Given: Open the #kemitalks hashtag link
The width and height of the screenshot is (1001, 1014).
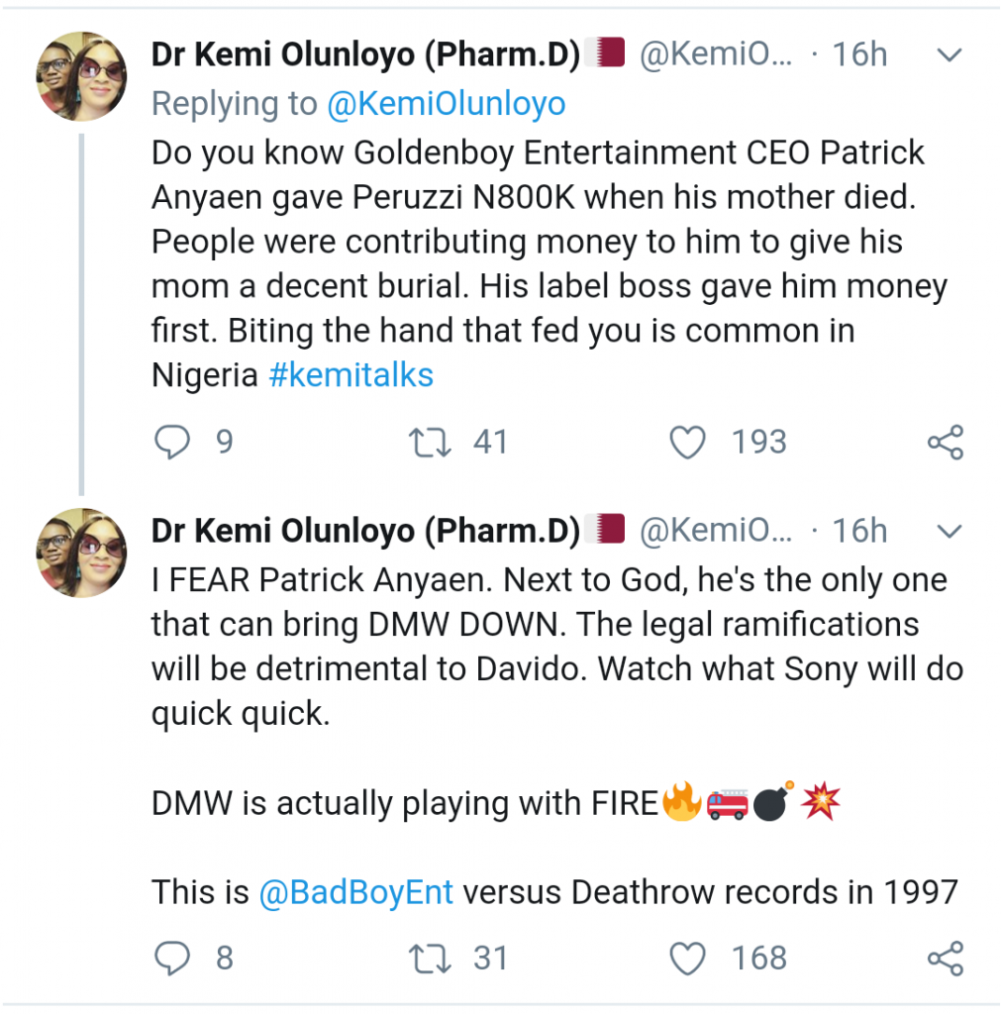Looking at the screenshot, I should click(x=350, y=375).
